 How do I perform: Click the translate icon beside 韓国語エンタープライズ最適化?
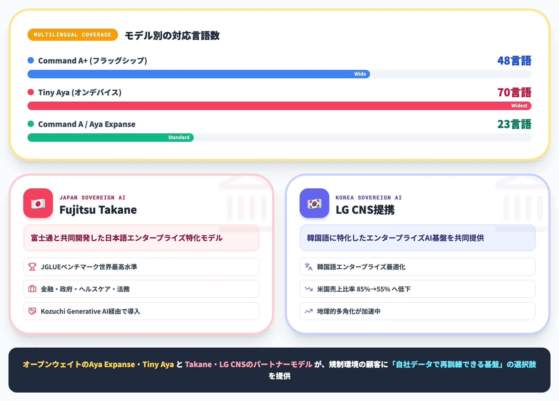click(x=309, y=267)
